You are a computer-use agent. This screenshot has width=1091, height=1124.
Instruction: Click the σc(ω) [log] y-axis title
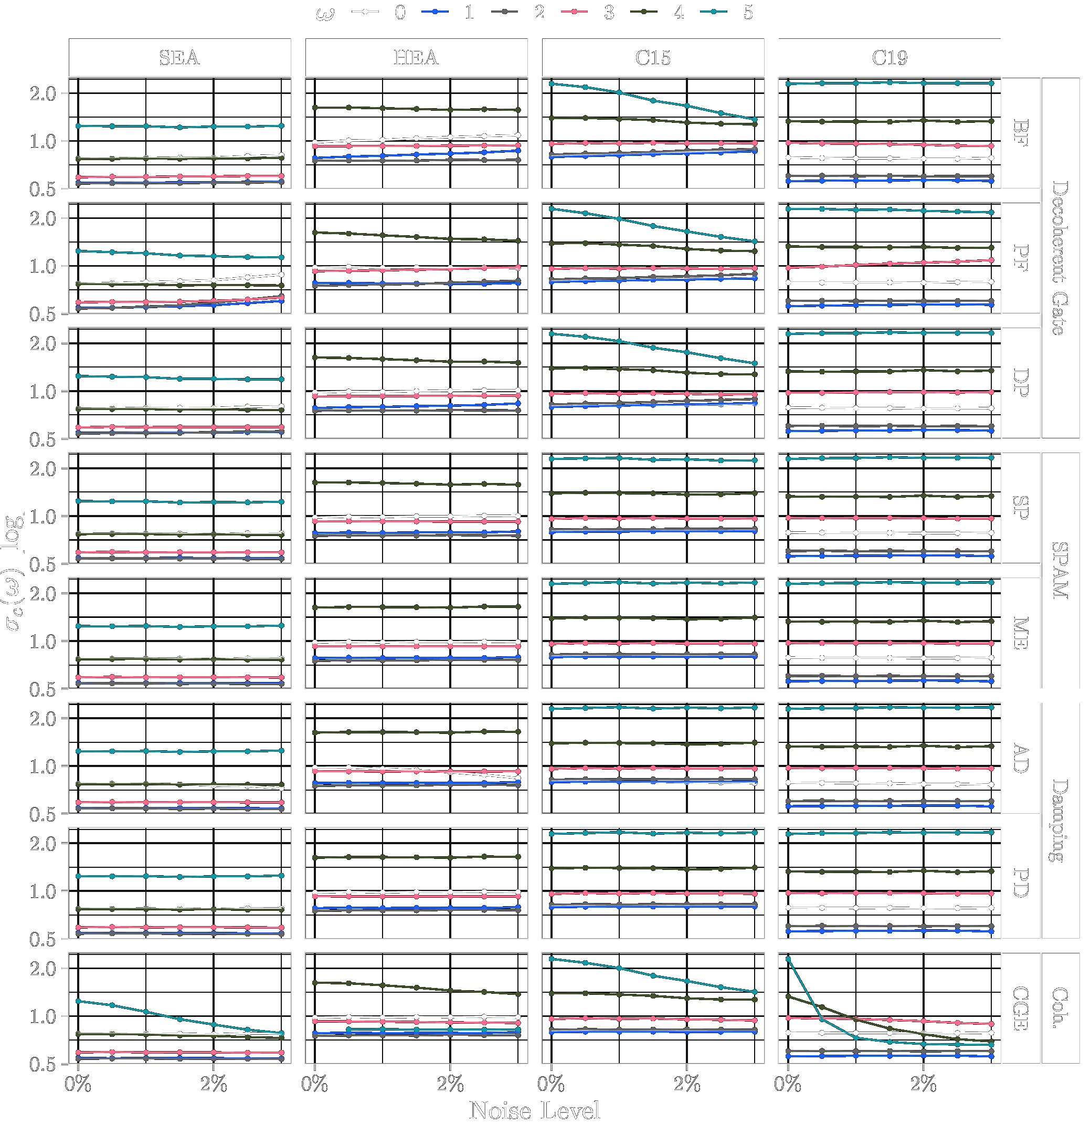(13, 571)
